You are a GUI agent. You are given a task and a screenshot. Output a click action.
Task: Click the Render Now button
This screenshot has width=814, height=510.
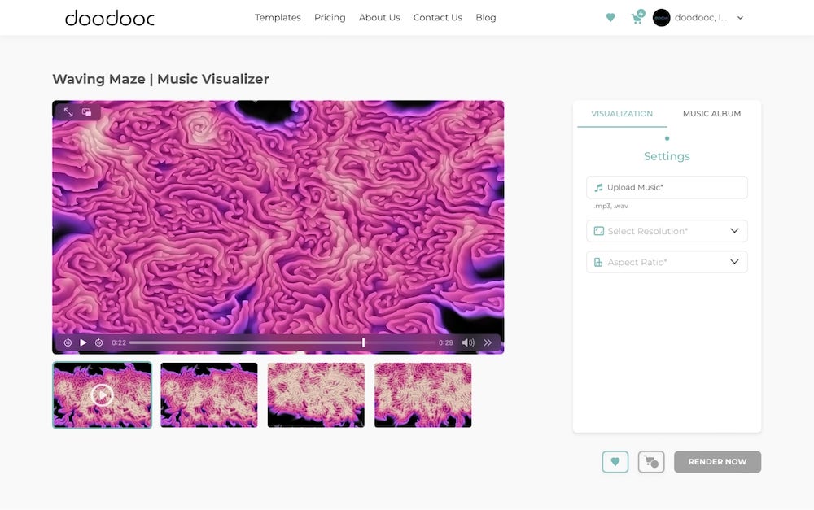[717, 462]
